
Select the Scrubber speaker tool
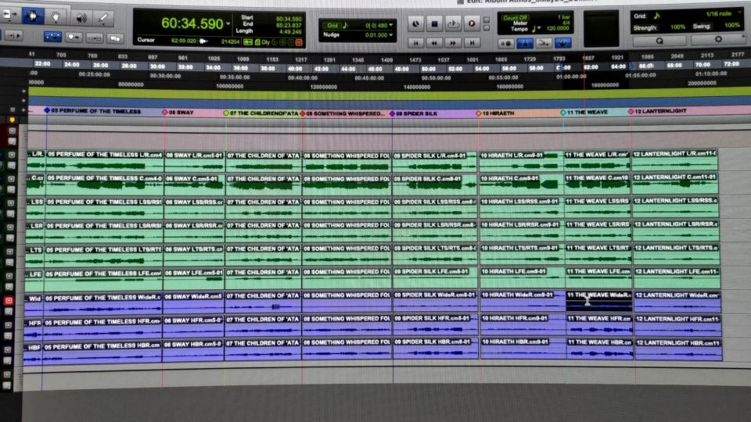click(81, 16)
